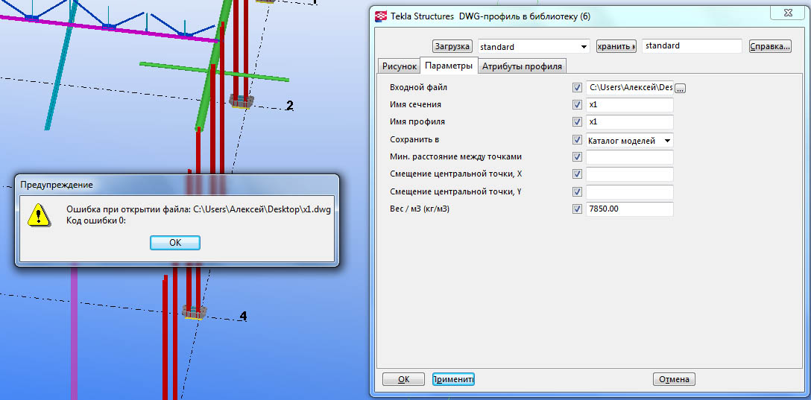811x400 pixels.
Task: Click the Имя профиля input field
Action: click(x=629, y=122)
